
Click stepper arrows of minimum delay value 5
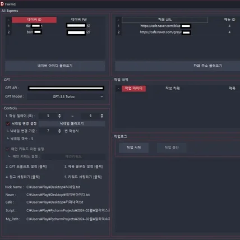tap(59, 116)
